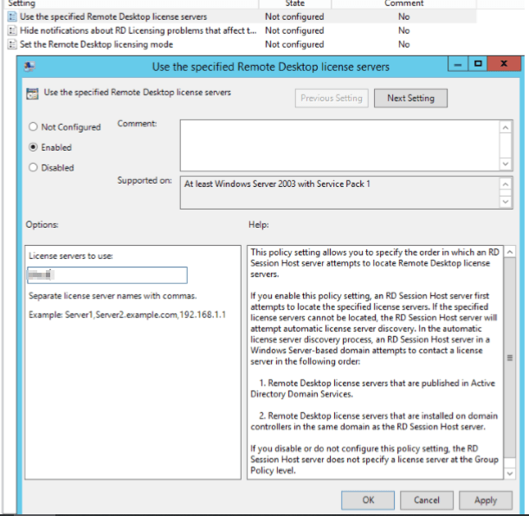Image resolution: width=529 pixels, height=516 pixels.
Task: Click the License servers to use input field
Action: point(107,275)
